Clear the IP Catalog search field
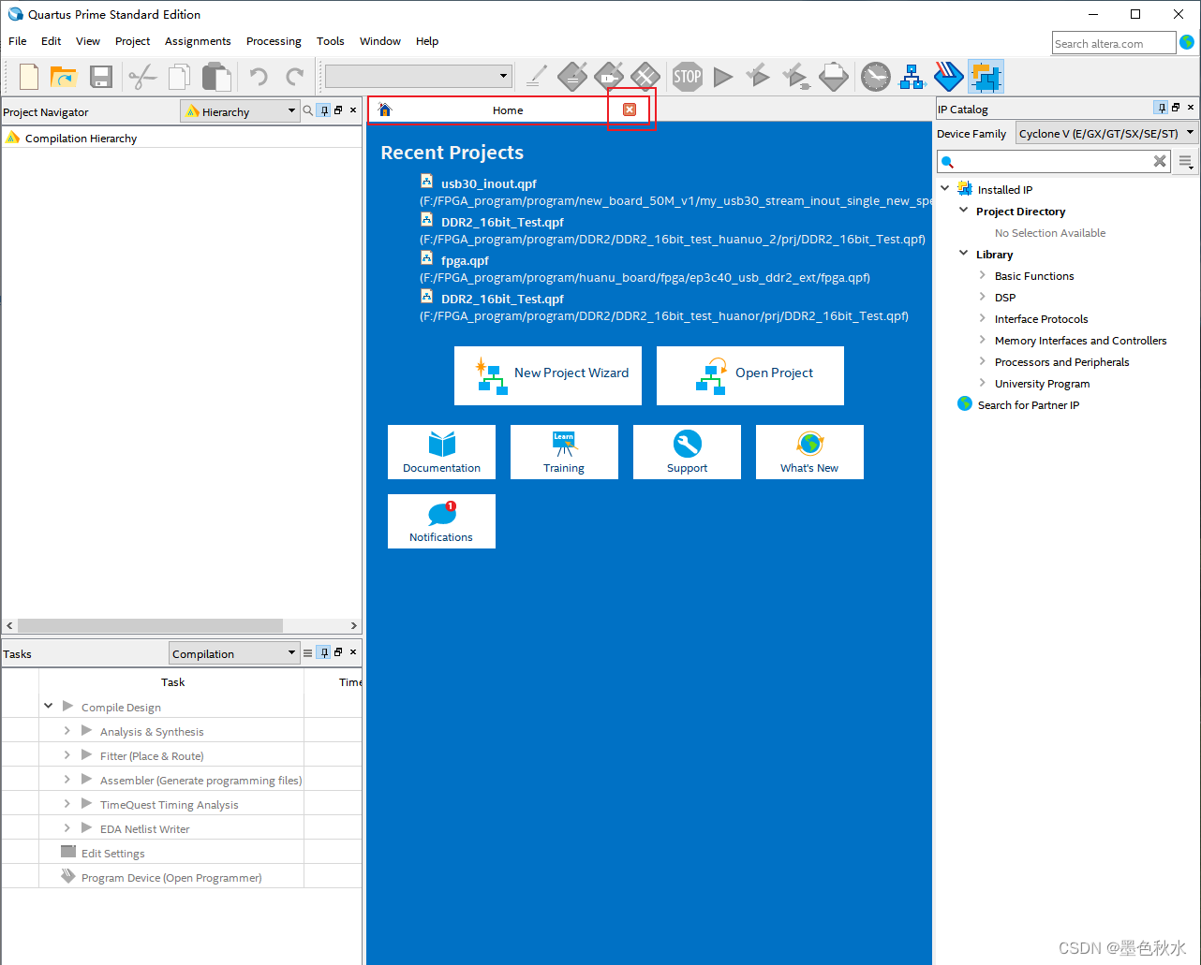The image size is (1201, 965). tap(1160, 161)
